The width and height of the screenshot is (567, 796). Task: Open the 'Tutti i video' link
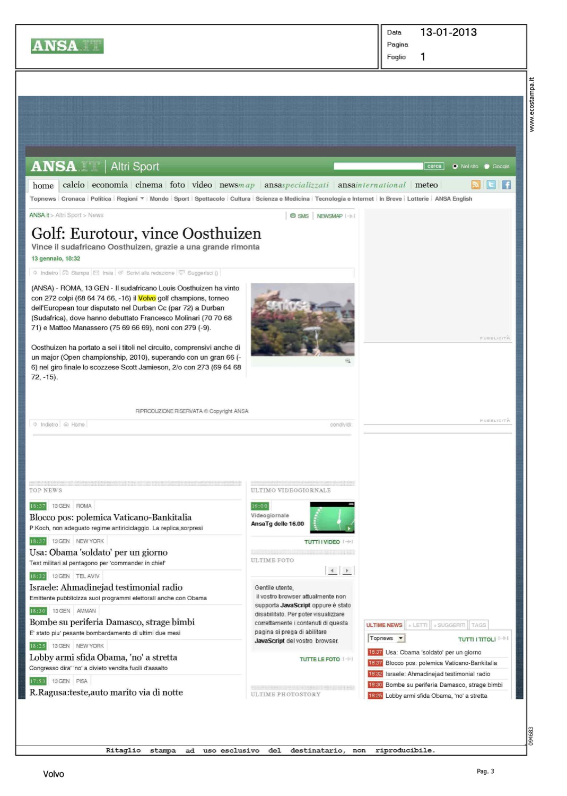322,542
